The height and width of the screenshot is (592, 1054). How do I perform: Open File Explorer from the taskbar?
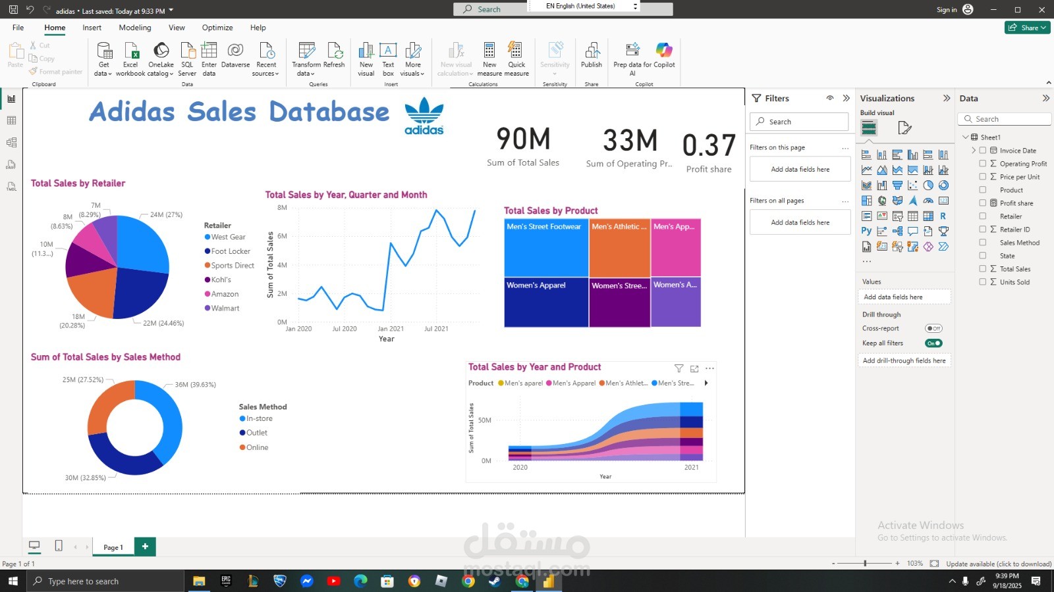(199, 581)
